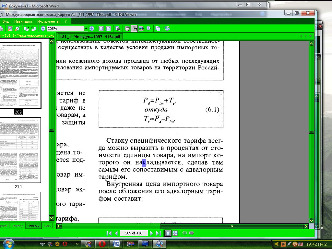Click the globe icon at toolbar end
Viewport: 332px width, 249px height.
[167, 29]
